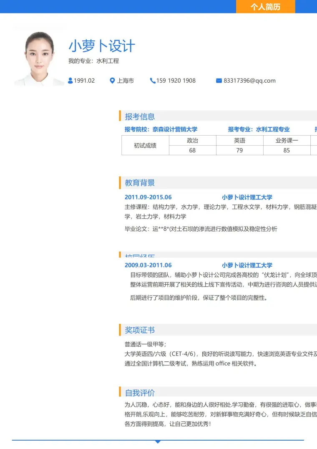Click the city text 上海市

(125, 81)
